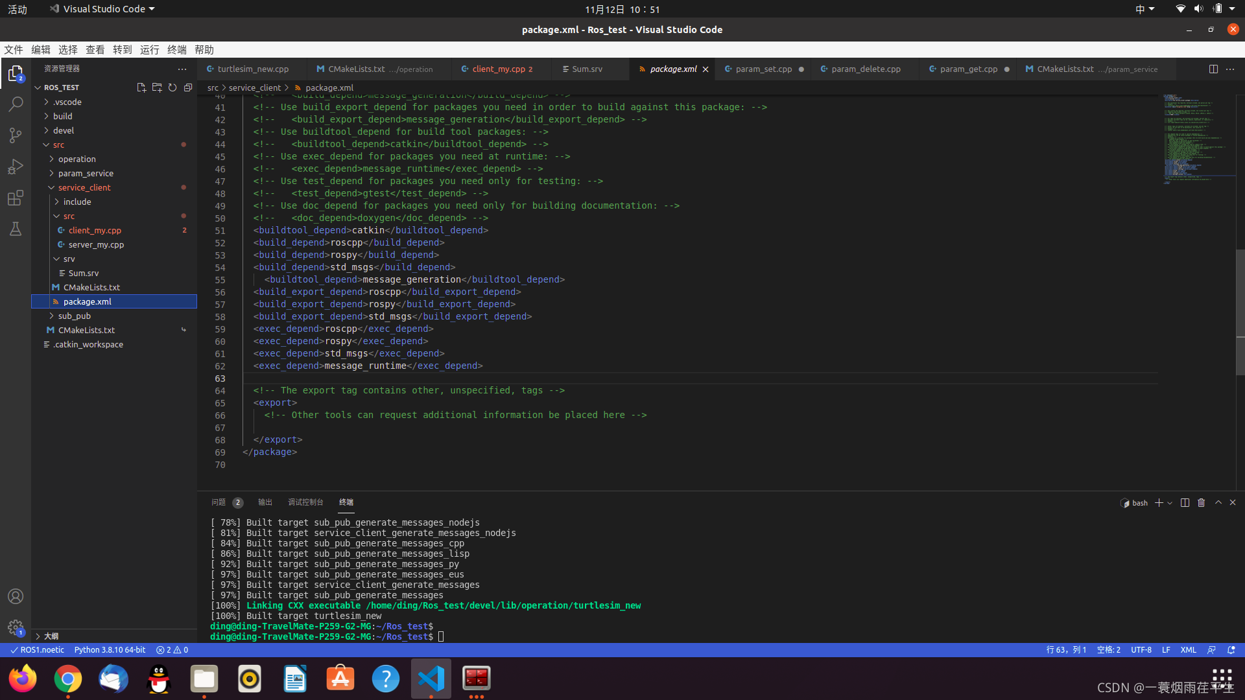Create a new folder in ROS_TEST explorer

tap(157, 87)
